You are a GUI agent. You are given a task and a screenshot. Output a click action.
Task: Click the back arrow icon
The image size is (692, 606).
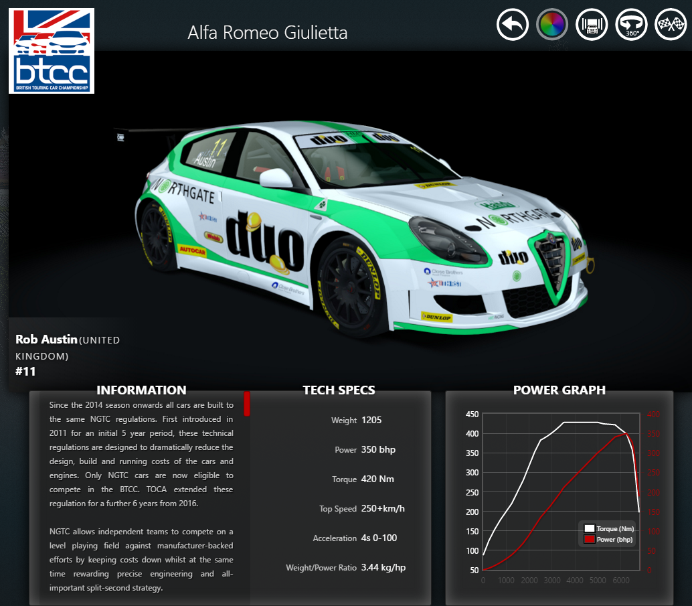point(513,25)
